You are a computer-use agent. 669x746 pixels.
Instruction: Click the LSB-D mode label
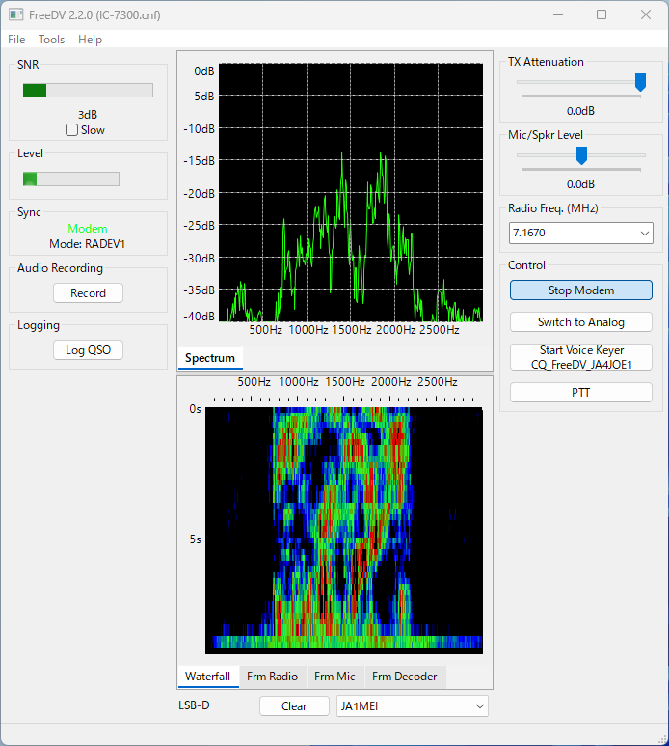pos(194,705)
